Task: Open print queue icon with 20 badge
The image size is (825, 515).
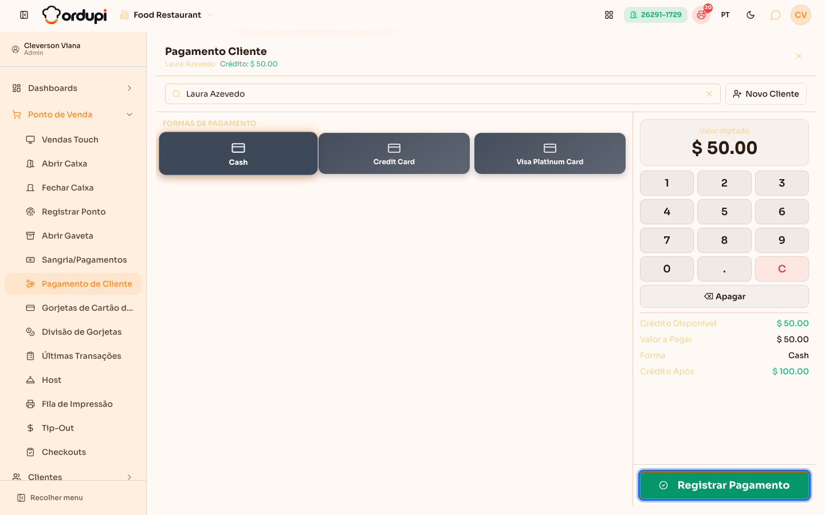Action: (x=701, y=15)
